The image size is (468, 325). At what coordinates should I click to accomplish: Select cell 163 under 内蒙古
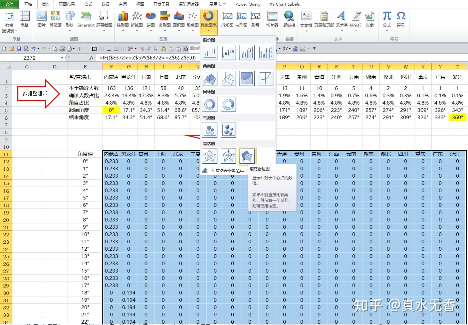point(111,88)
